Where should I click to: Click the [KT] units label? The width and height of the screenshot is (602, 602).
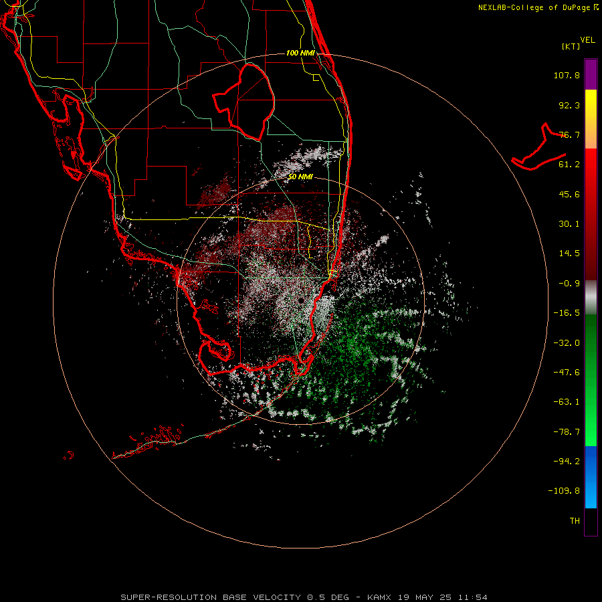tap(571, 46)
